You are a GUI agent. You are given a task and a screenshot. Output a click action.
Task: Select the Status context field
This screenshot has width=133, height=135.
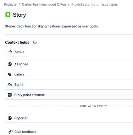click(x=17, y=52)
